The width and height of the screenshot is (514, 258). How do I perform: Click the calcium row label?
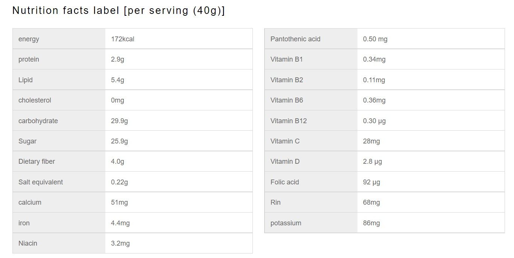coord(30,202)
